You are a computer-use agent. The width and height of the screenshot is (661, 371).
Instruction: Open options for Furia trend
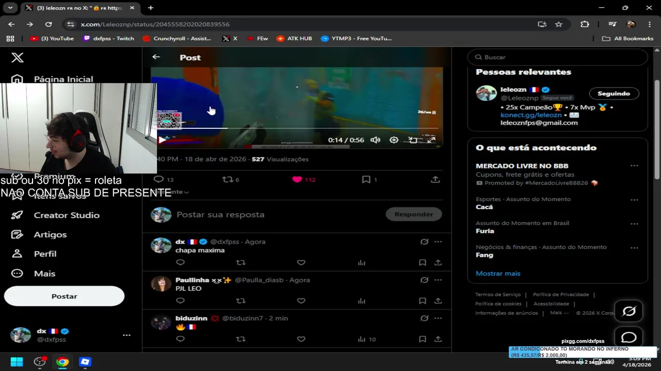pyautogui.click(x=634, y=224)
